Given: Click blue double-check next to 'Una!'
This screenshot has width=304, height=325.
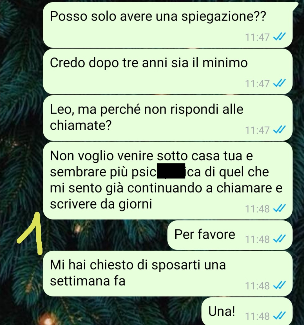Looking at the screenshot, I should (280, 316).
